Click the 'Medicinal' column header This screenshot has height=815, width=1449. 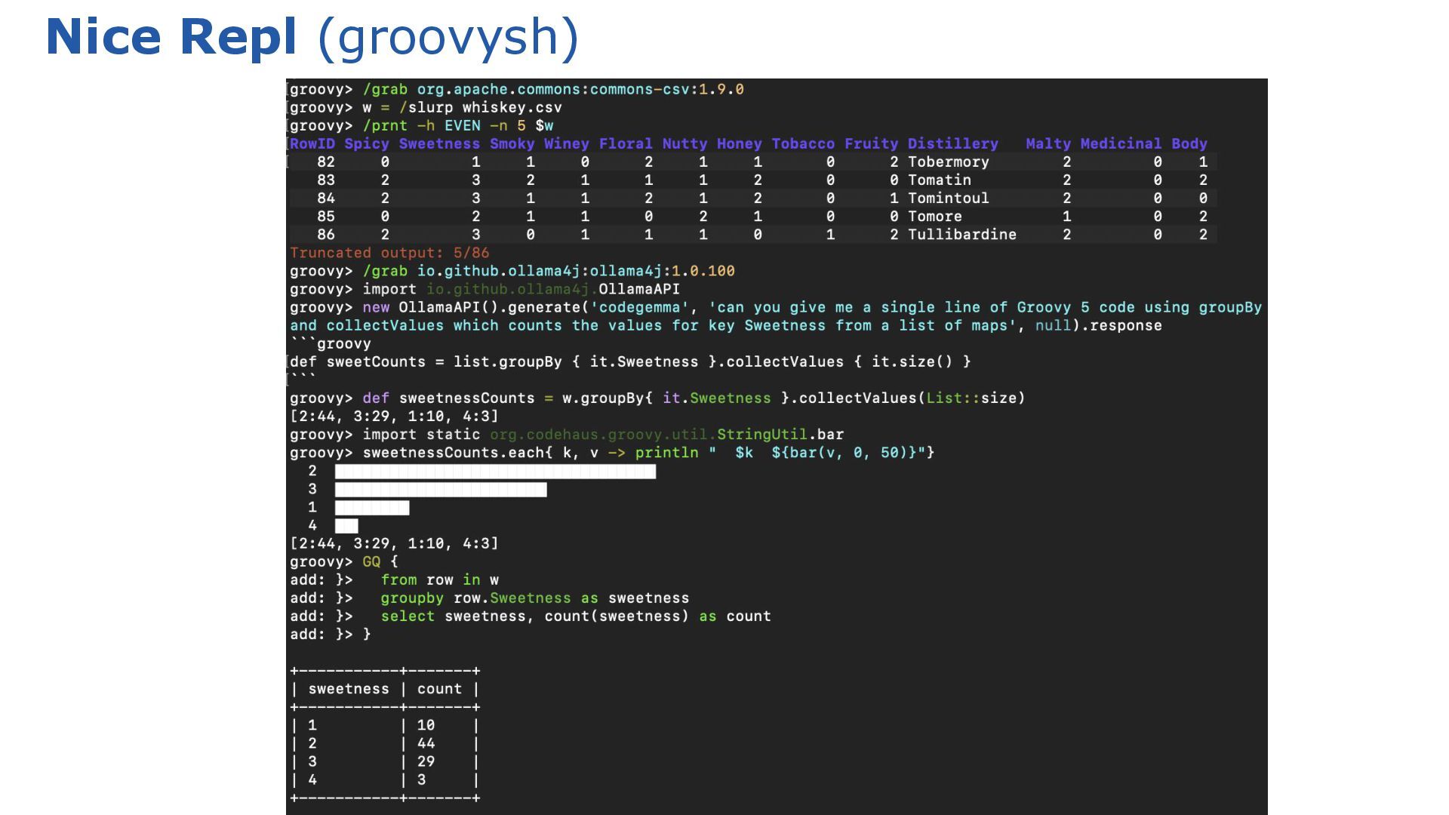[x=1121, y=143]
